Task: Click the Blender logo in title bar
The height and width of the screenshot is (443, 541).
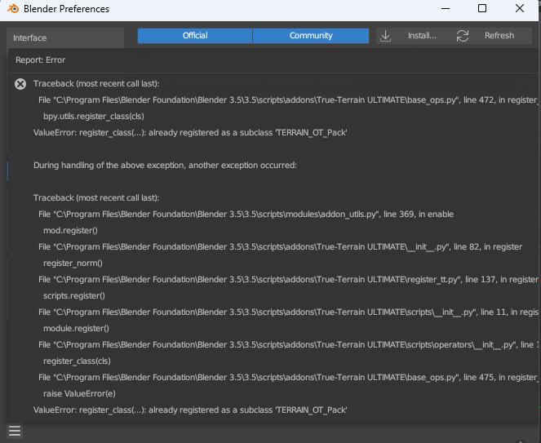Action: coord(13,9)
